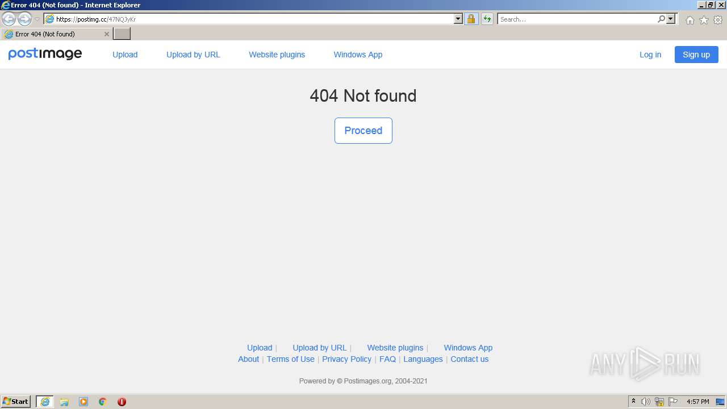Click the Show desktop button
Screen dimensions: 727x409
click(x=721, y=402)
